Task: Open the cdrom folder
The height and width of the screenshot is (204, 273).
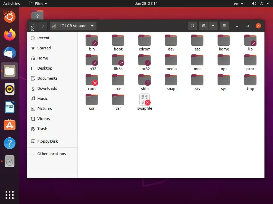Action: click(x=144, y=43)
